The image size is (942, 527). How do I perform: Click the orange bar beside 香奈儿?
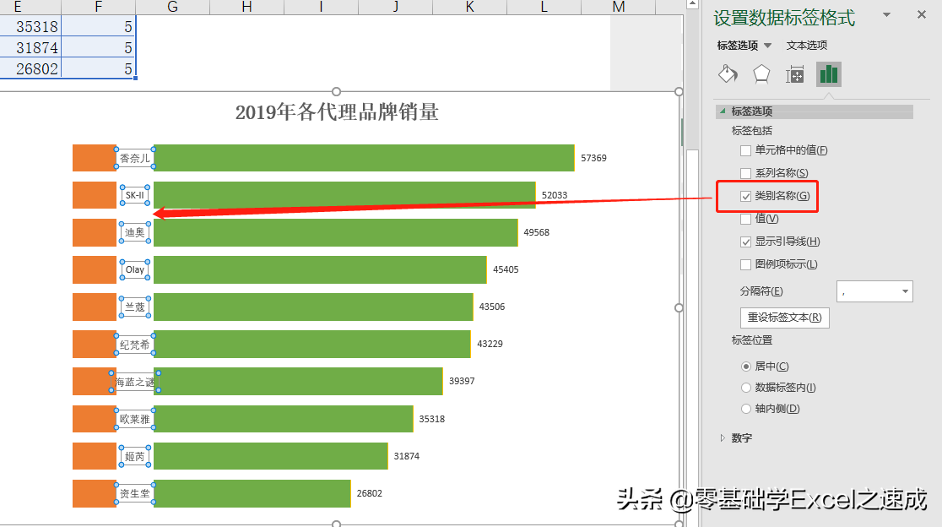(95, 158)
